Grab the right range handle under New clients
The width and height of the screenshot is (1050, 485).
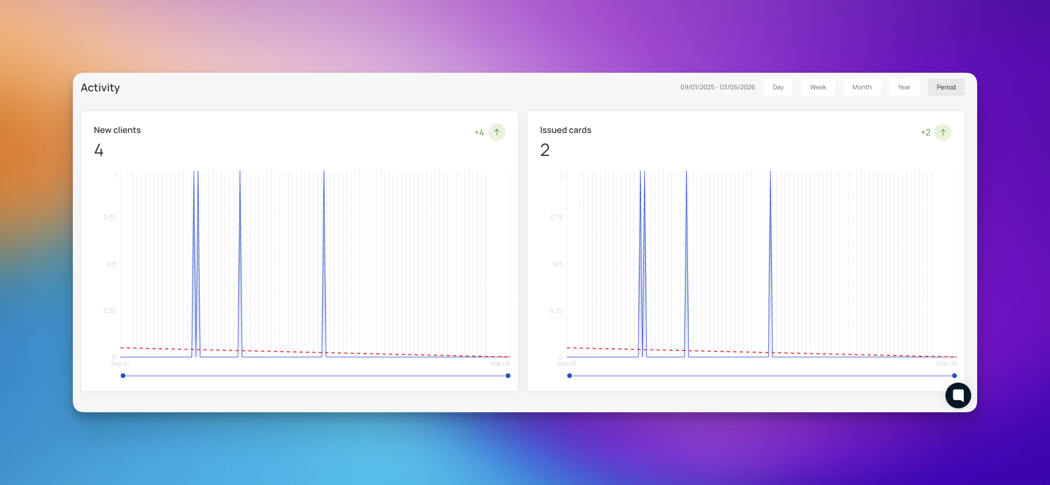click(x=508, y=375)
